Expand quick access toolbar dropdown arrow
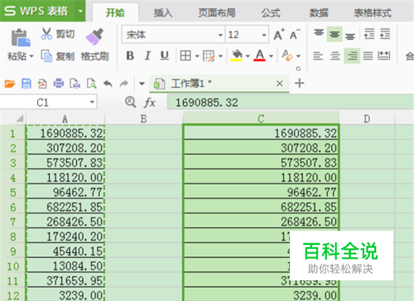The width and height of the screenshot is (414, 301). [142, 84]
